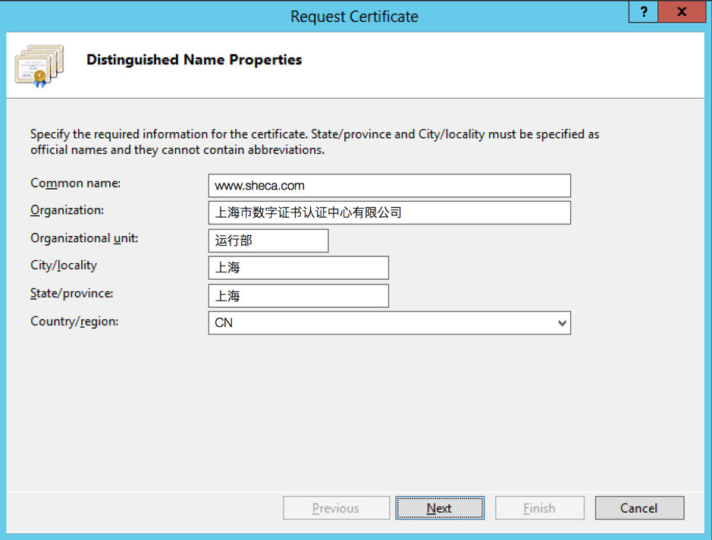The image size is (712, 540).
Task: Select the State/province text box
Action: click(298, 296)
